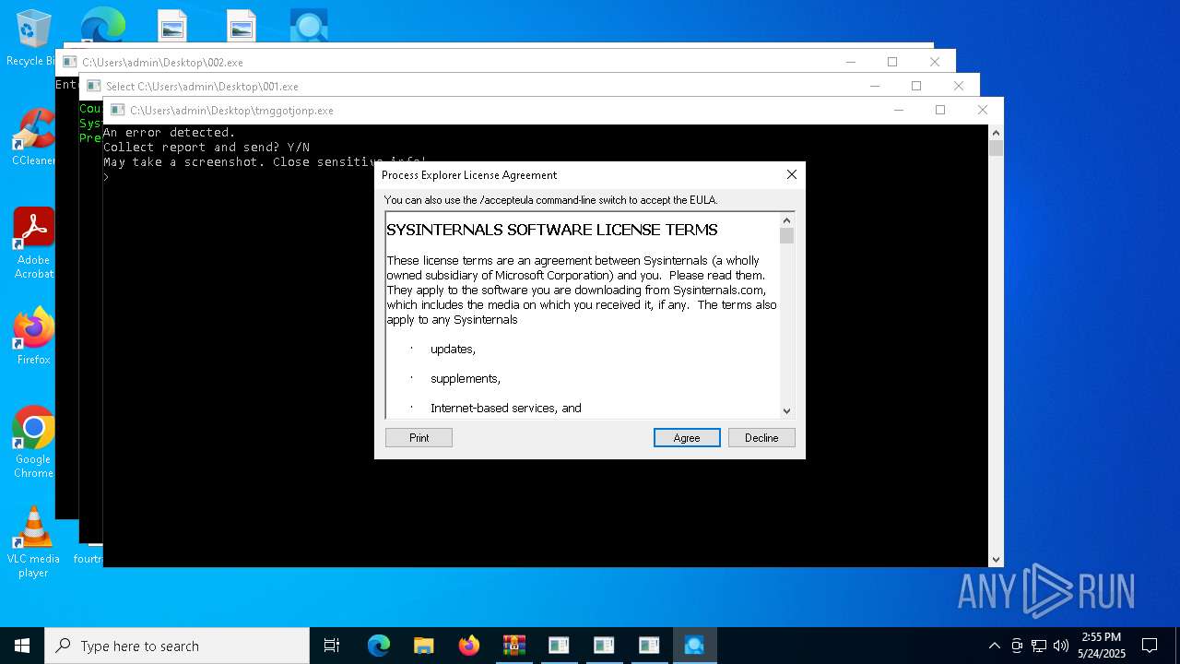This screenshot has width=1180, height=664.
Task: Open the notification center icon
Action: (x=1150, y=646)
